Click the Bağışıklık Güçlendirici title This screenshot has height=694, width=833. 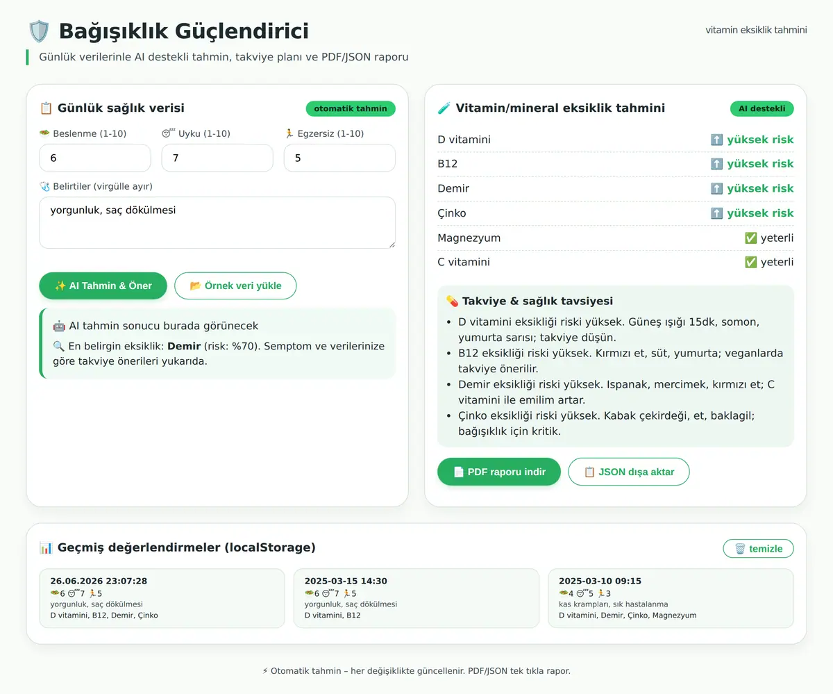pos(184,31)
